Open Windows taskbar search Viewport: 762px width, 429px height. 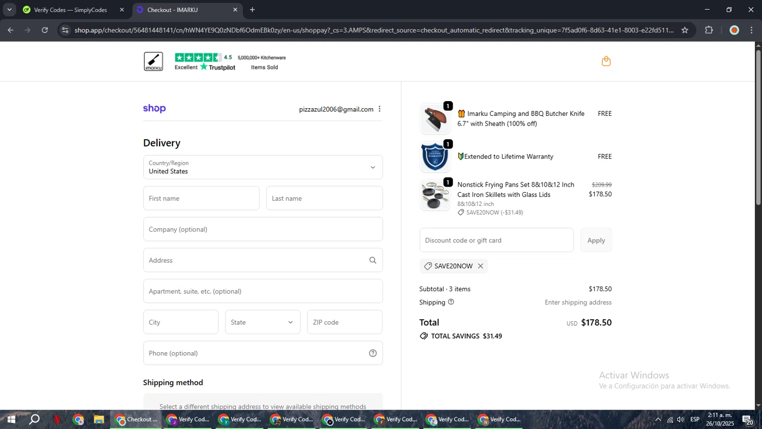pos(35,419)
